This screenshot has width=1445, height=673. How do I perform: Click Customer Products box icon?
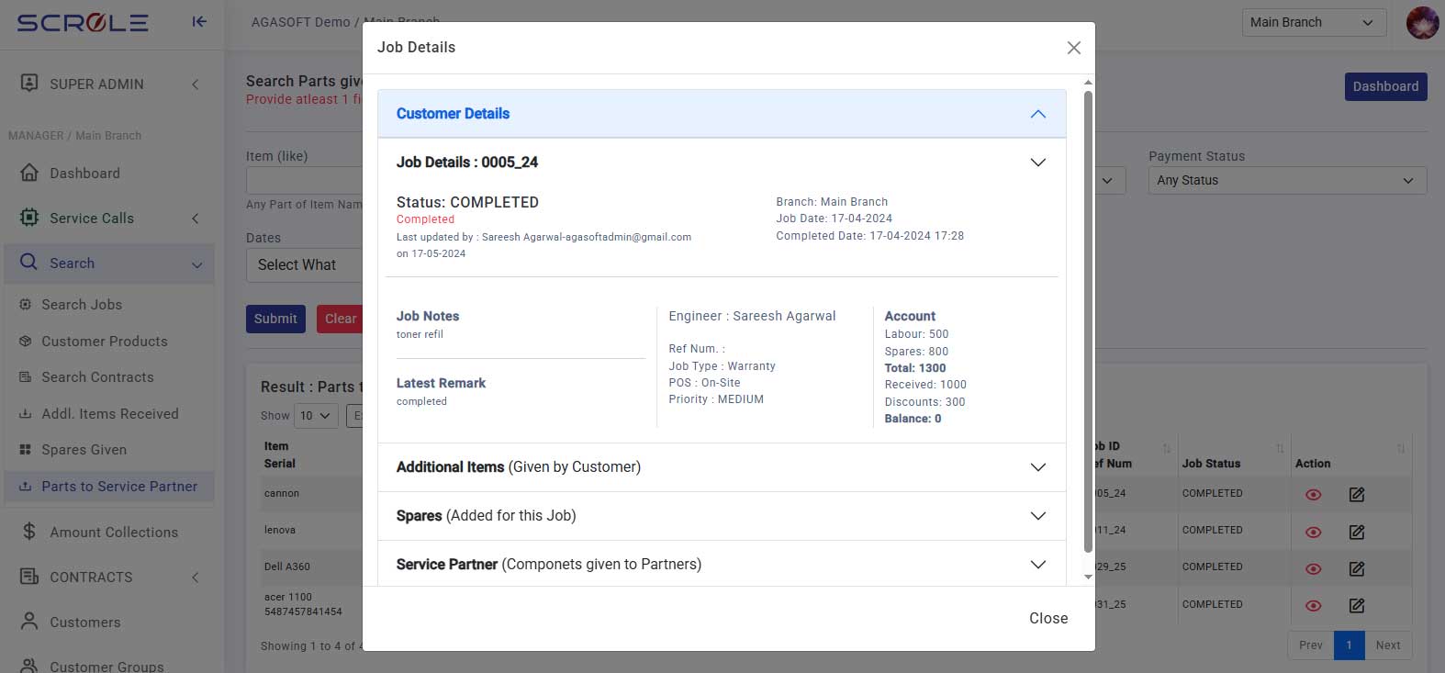[25, 342]
